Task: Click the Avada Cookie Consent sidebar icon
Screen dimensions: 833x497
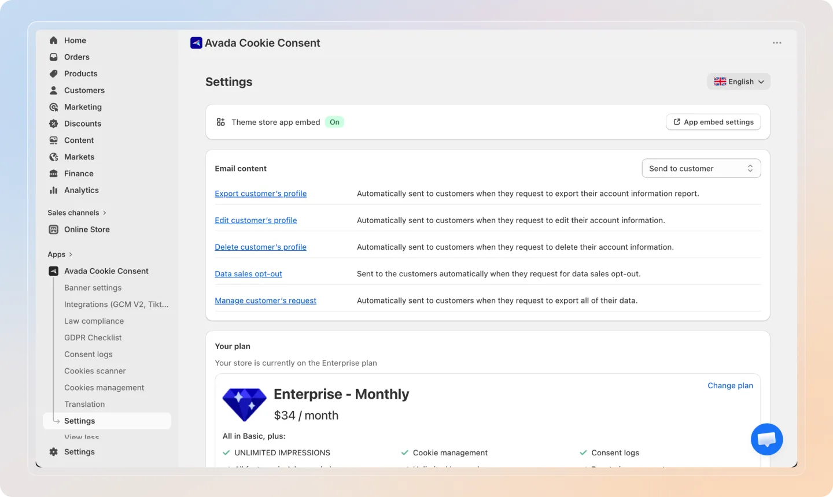Action: coord(54,271)
